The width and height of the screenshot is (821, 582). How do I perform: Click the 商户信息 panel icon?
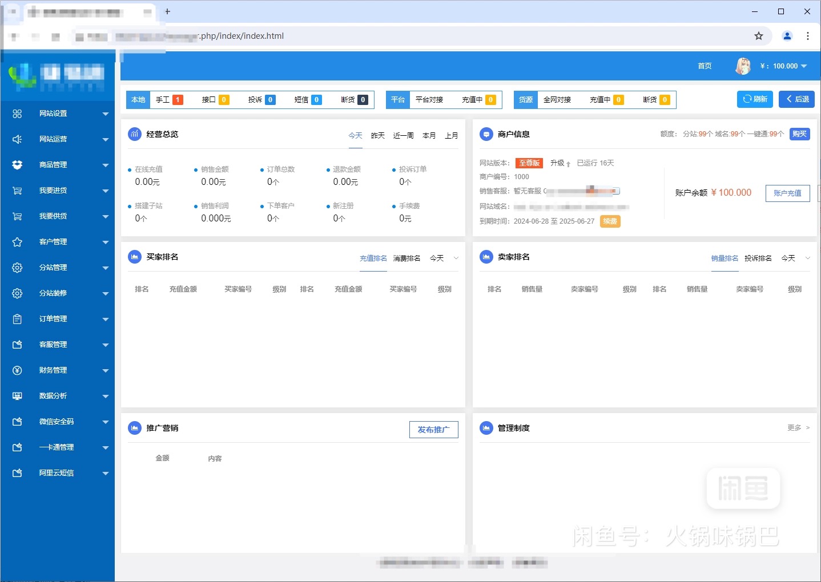(486, 134)
